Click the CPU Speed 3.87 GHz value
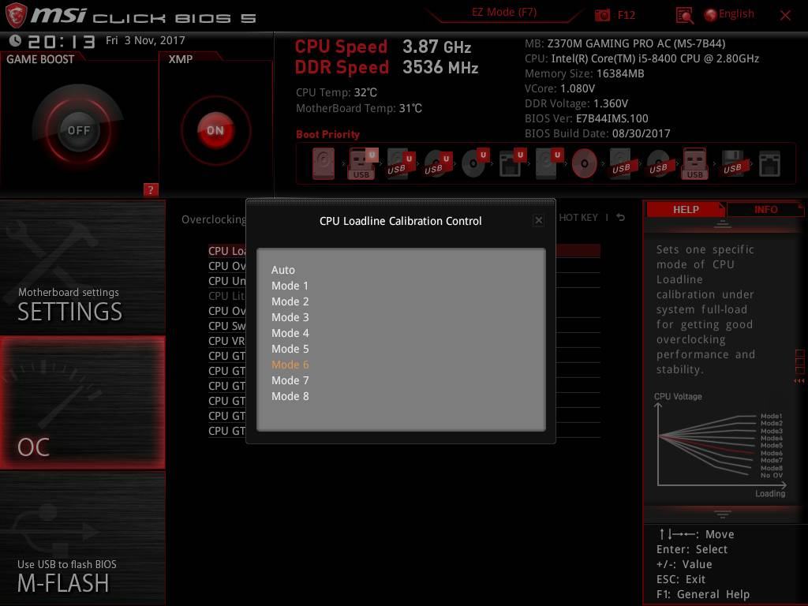The width and height of the screenshot is (808, 606). tap(436, 47)
